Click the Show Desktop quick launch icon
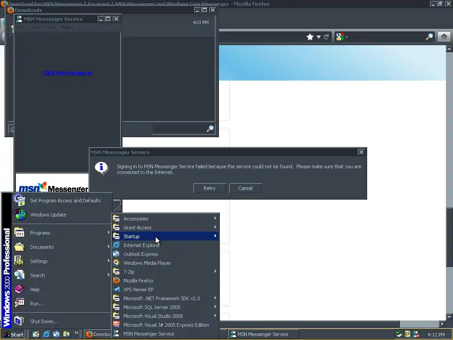Screen dimensions: 453x340 click(36, 334)
